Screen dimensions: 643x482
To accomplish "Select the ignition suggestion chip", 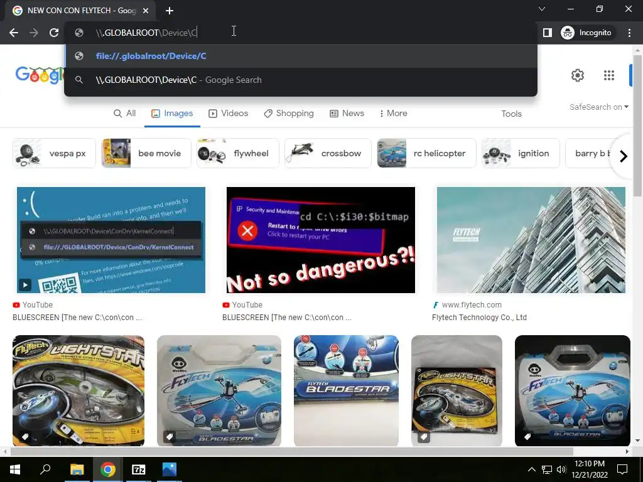I will coord(521,153).
